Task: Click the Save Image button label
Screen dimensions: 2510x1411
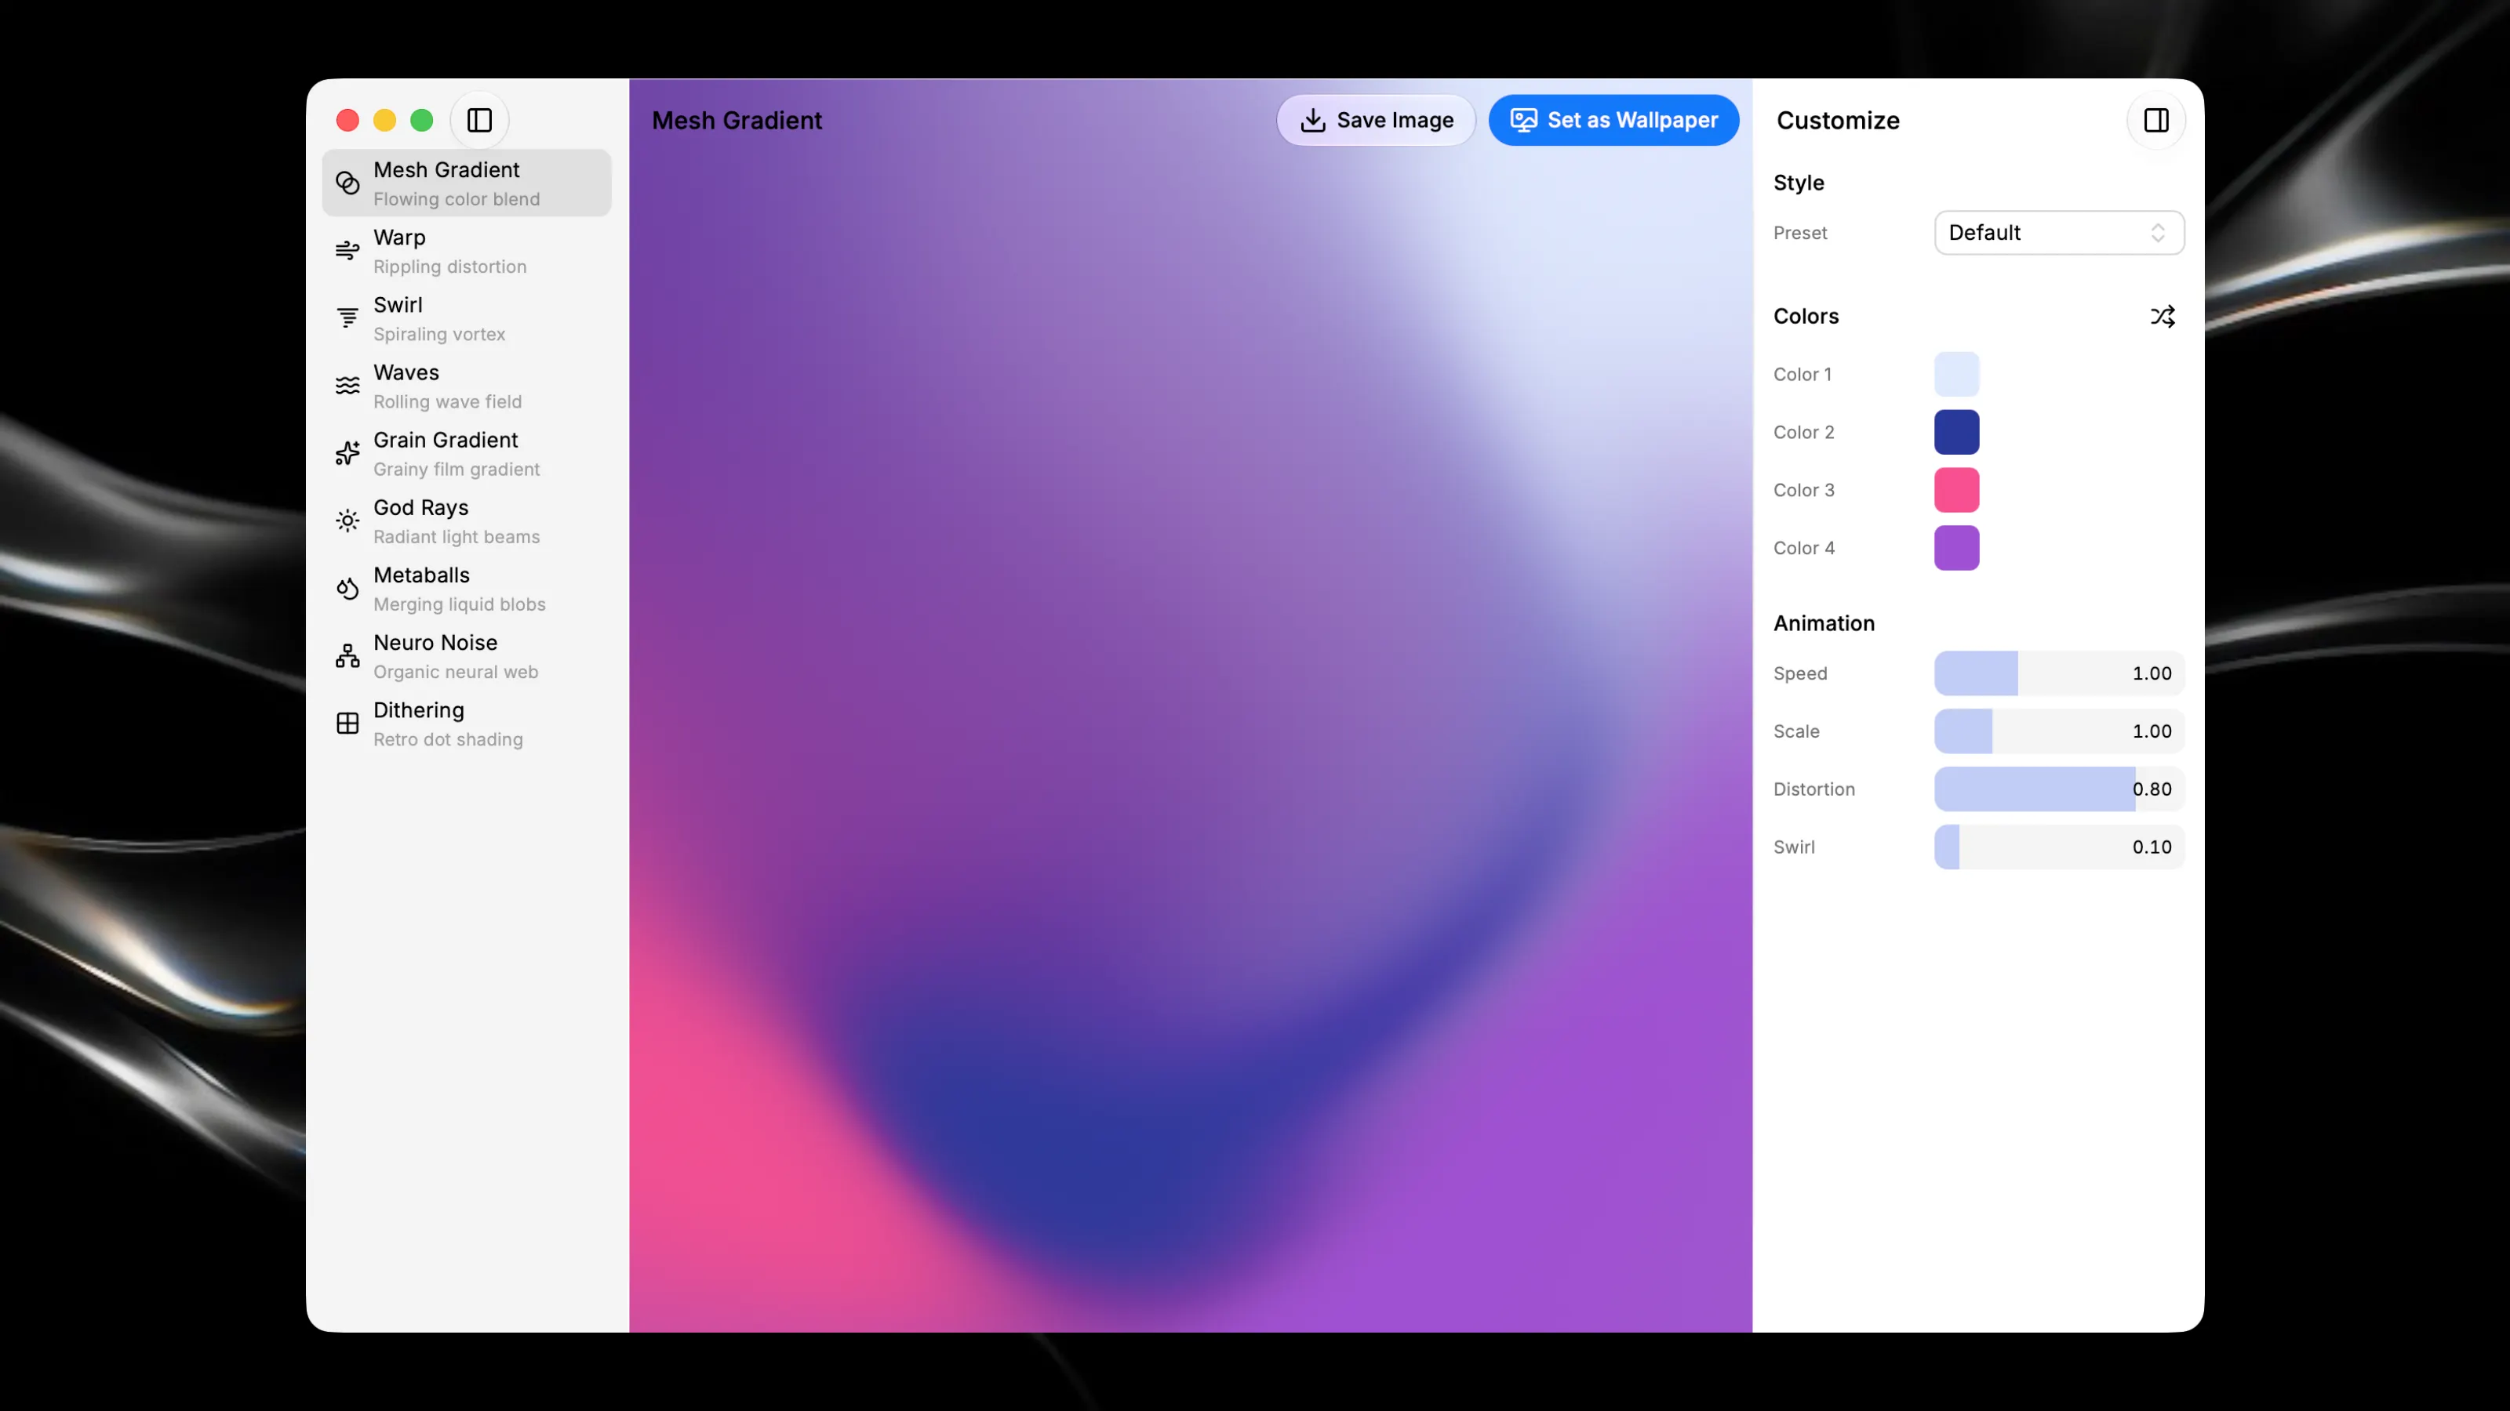Action: click(x=1395, y=120)
